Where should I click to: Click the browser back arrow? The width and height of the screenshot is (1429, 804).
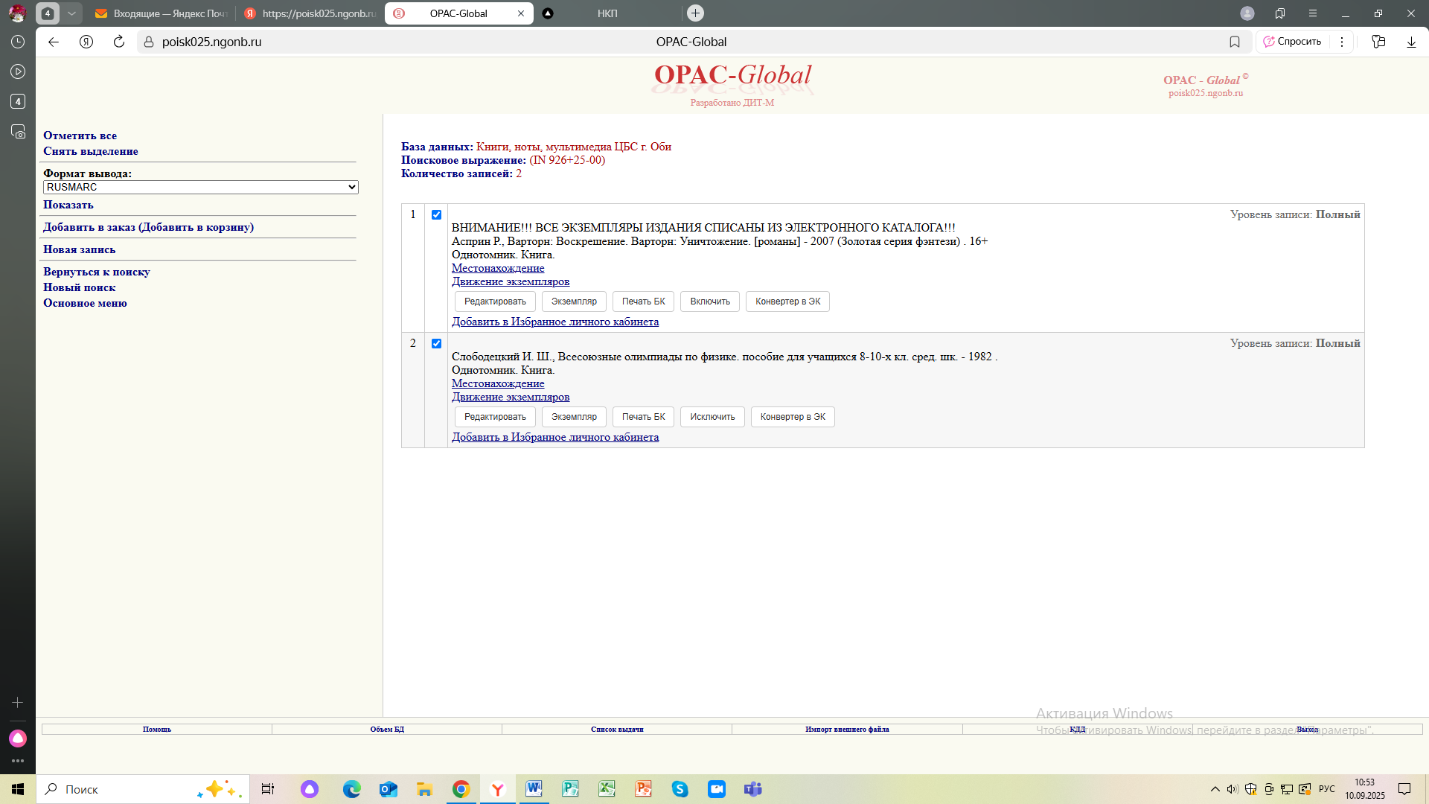54,42
